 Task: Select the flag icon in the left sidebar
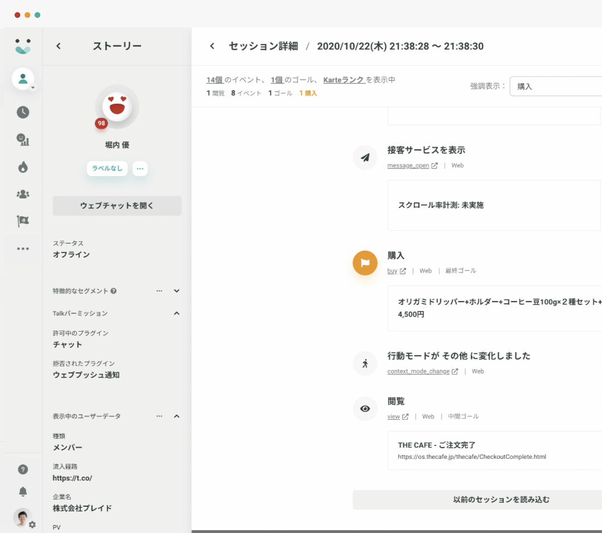[22, 220]
